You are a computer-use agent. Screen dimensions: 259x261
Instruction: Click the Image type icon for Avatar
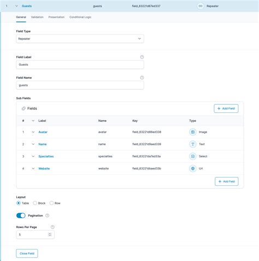click(x=193, y=132)
